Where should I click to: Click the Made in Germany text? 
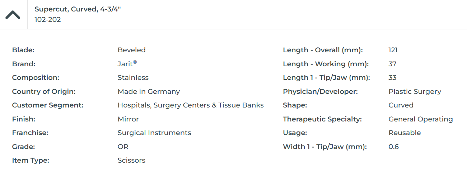(x=149, y=92)
